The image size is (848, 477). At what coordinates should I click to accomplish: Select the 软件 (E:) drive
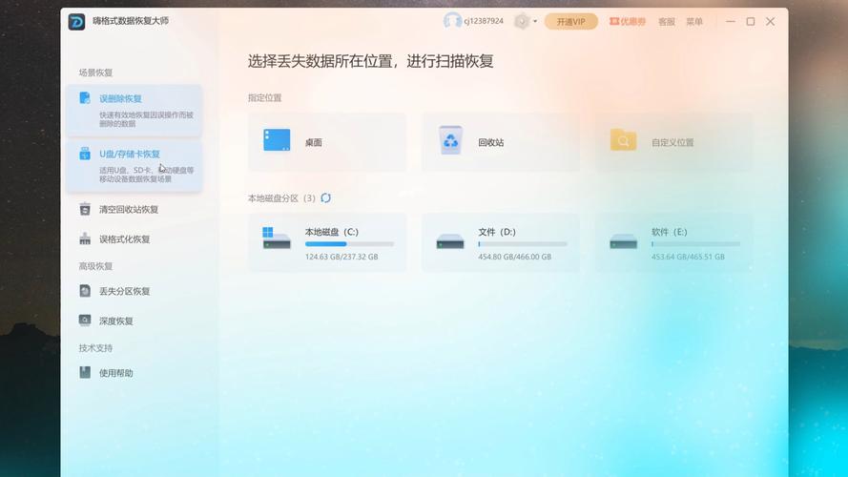tap(673, 242)
